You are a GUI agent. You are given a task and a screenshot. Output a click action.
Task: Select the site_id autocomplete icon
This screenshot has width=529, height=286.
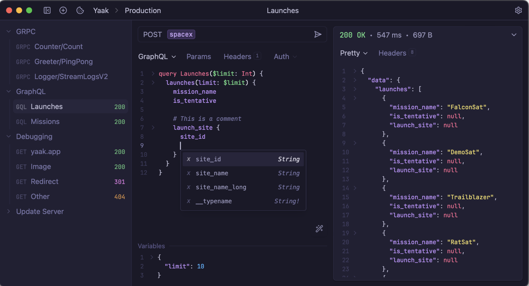click(x=188, y=159)
